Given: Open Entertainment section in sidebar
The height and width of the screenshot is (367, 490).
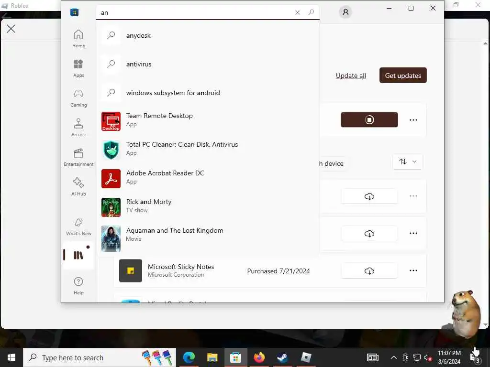Looking at the screenshot, I should coord(78,157).
